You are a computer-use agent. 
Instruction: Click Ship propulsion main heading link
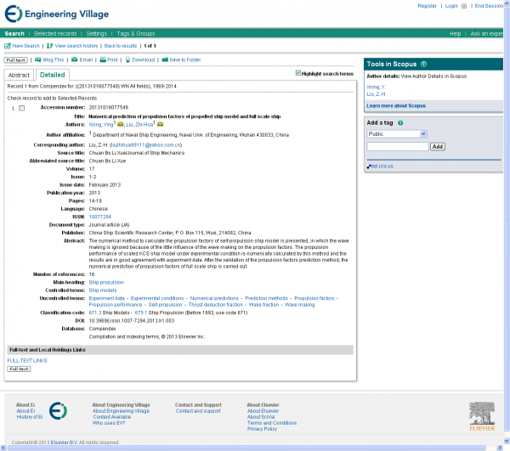coord(106,282)
